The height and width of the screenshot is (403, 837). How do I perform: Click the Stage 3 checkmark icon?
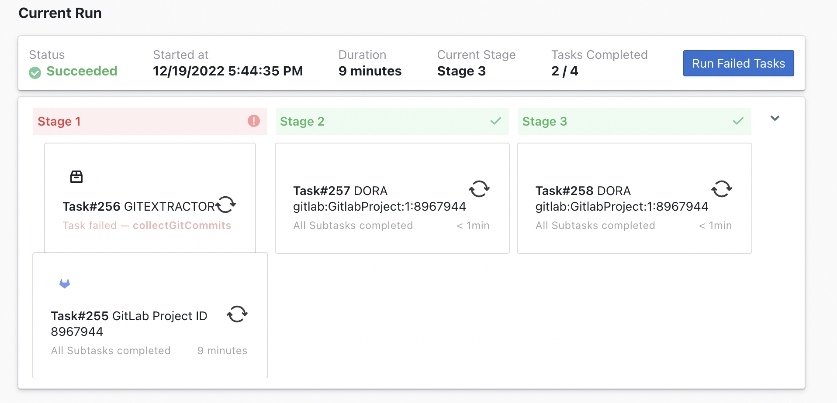tap(738, 121)
